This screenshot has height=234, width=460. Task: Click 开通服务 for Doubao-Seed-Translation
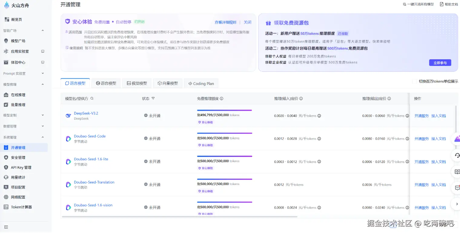click(x=422, y=185)
